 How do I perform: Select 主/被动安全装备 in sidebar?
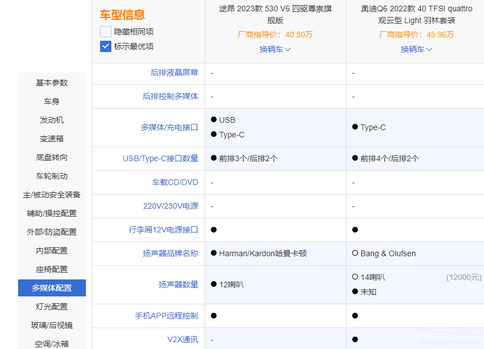point(52,195)
